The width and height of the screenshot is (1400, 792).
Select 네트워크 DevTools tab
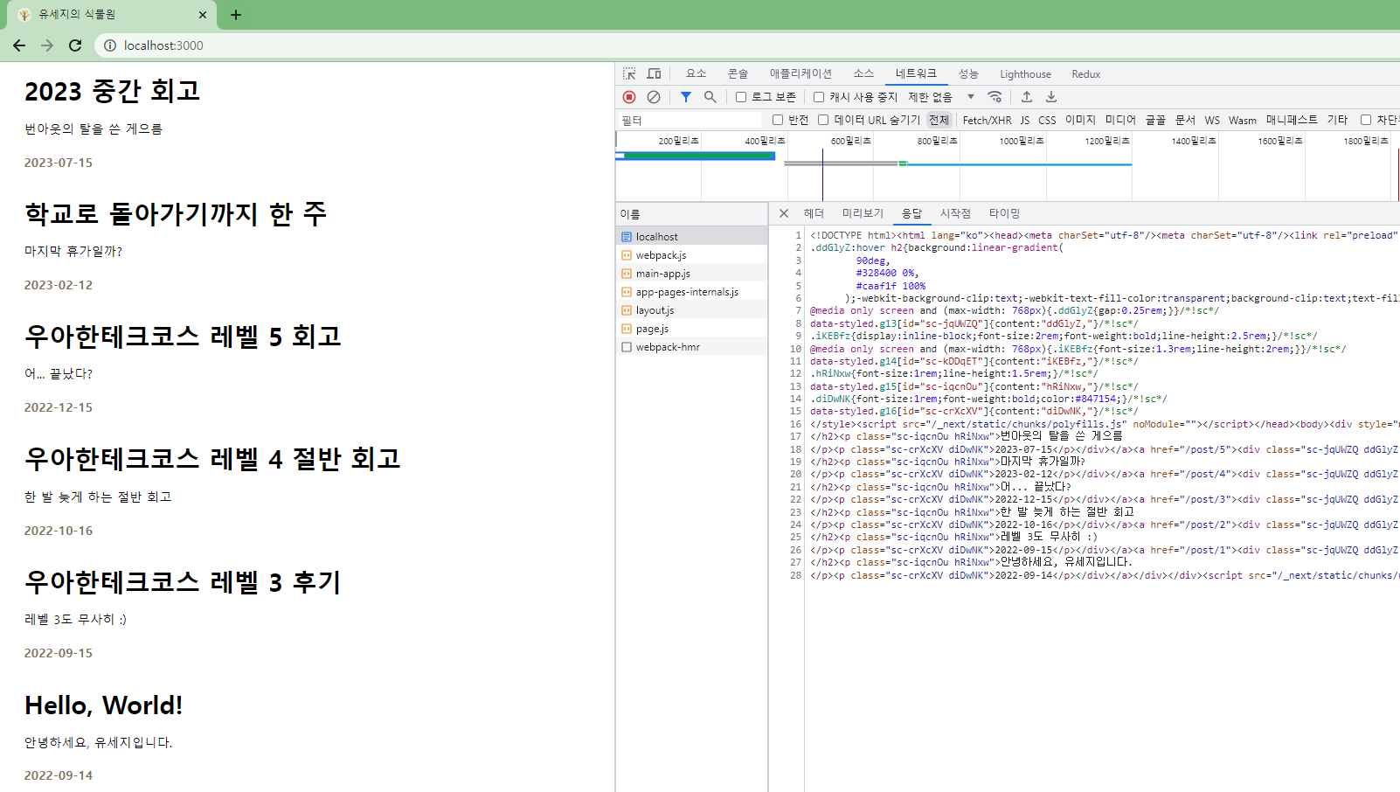(x=916, y=74)
